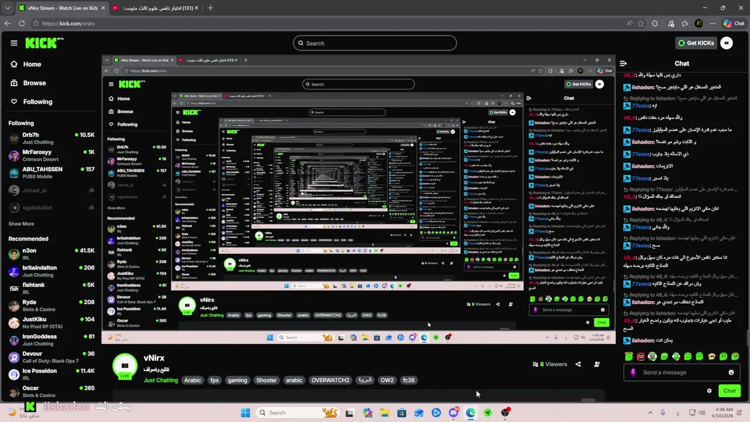Click Just Chatting category link
750x422 pixels.
(x=161, y=380)
